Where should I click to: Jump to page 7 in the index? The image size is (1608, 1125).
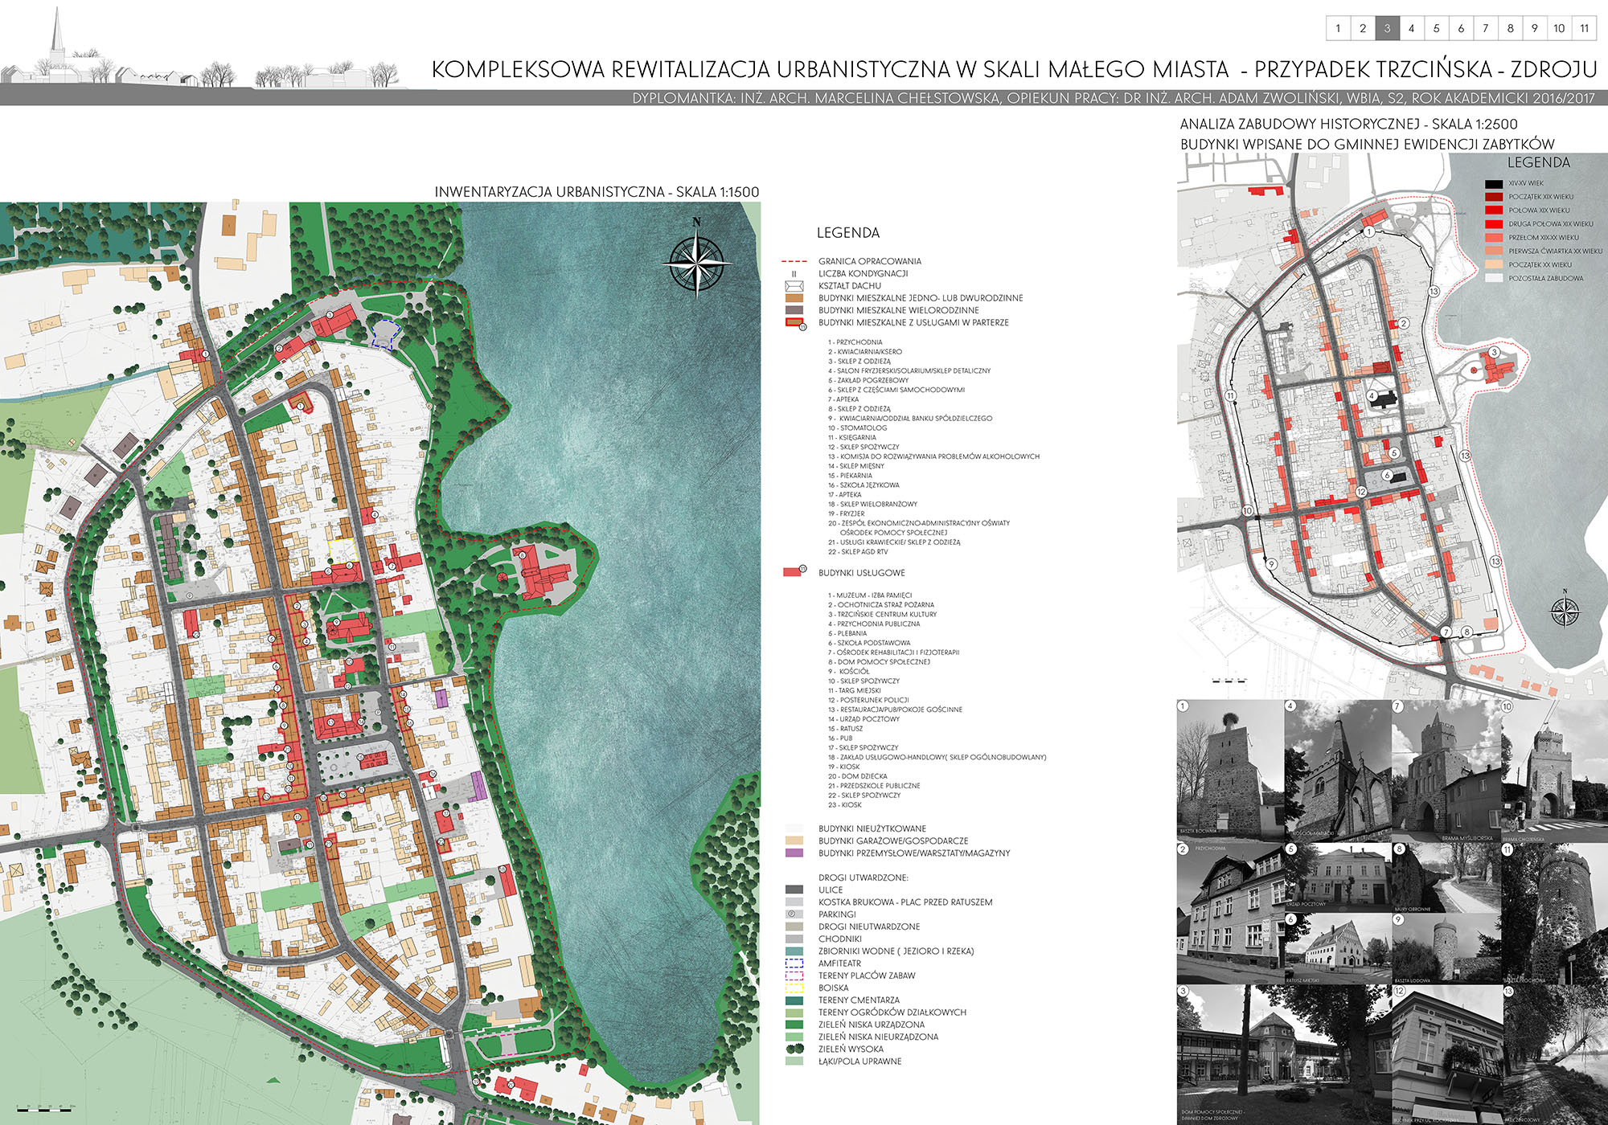coord(1485,28)
